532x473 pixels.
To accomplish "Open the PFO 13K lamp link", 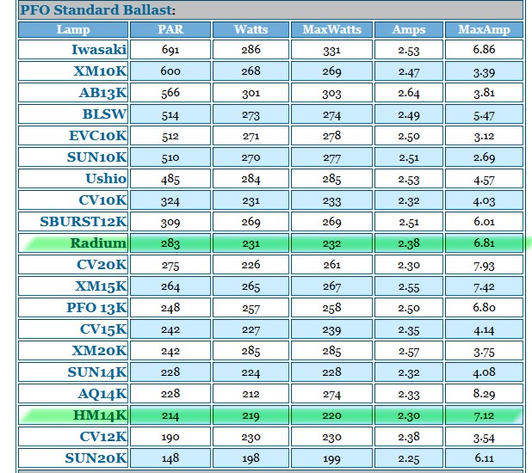I will pyautogui.click(x=96, y=308).
